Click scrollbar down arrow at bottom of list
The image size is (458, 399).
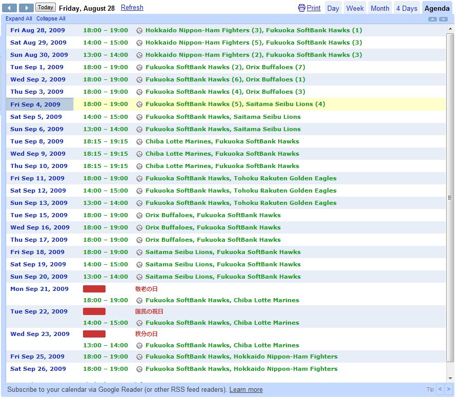450,379
